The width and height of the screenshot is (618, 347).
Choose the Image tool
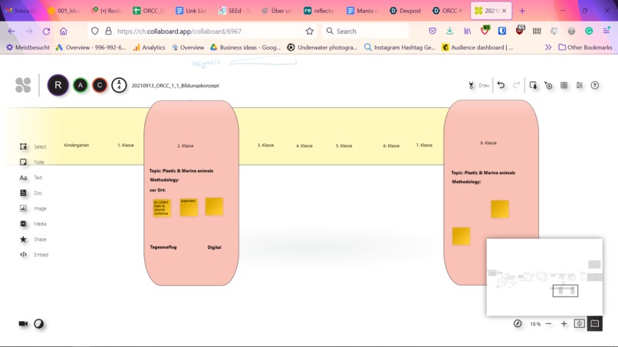click(x=33, y=208)
